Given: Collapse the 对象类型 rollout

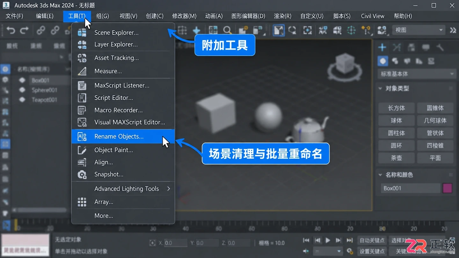Looking at the screenshot, I should click(380, 89).
